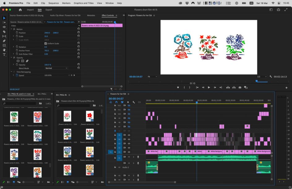
Task: Open the Sequence menu
Action: tap(54, 3)
